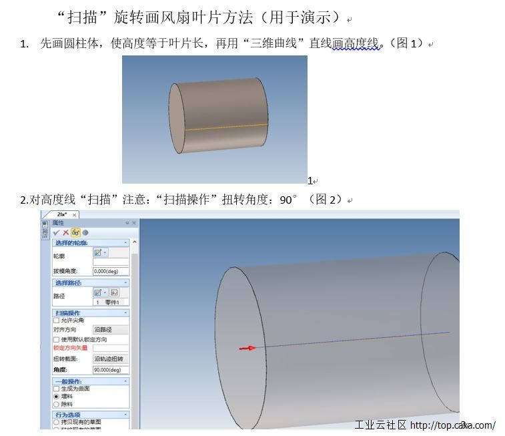Click the grey round icon in property toolbar
The image size is (505, 436).
85,232
